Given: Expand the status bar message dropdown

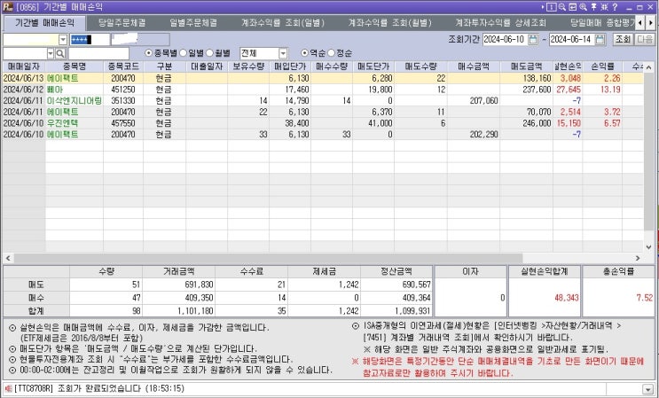Looking at the screenshot, I should pyautogui.click(x=647, y=389).
